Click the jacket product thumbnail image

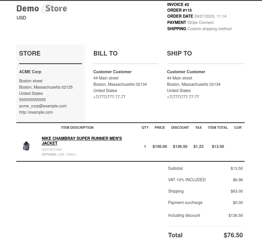[26, 146]
